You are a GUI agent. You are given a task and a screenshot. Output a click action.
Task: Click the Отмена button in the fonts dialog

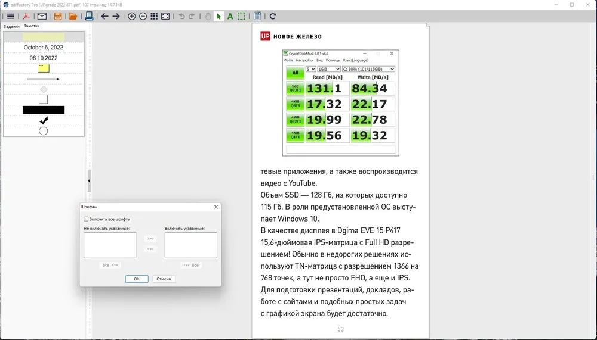164,279
